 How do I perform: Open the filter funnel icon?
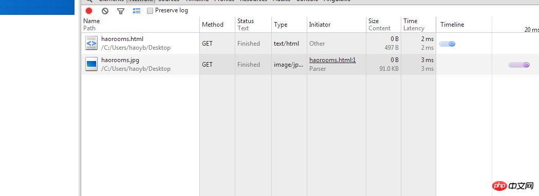pyautogui.click(x=120, y=11)
